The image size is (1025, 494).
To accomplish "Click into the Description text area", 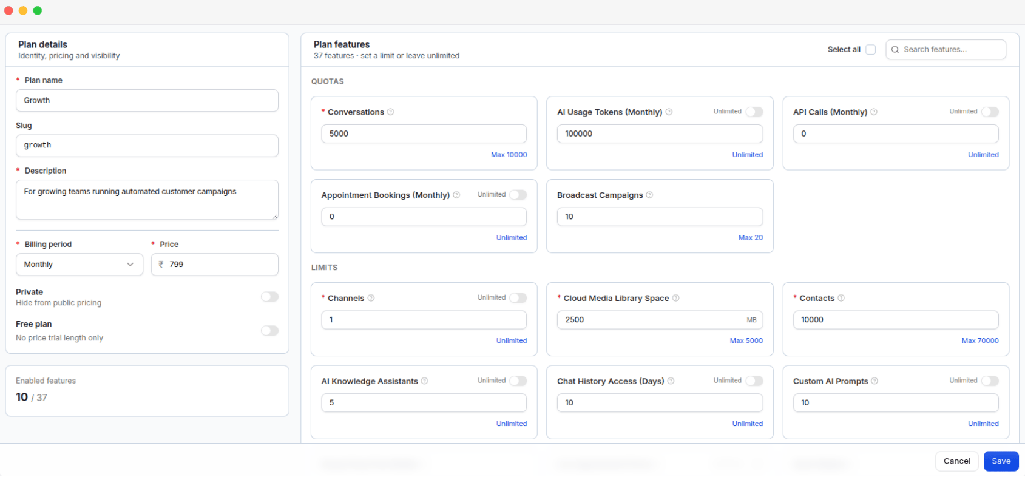I will (147, 200).
